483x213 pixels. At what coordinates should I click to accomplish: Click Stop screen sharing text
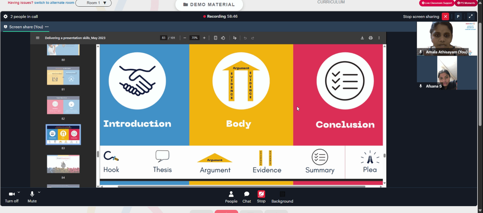click(x=421, y=16)
